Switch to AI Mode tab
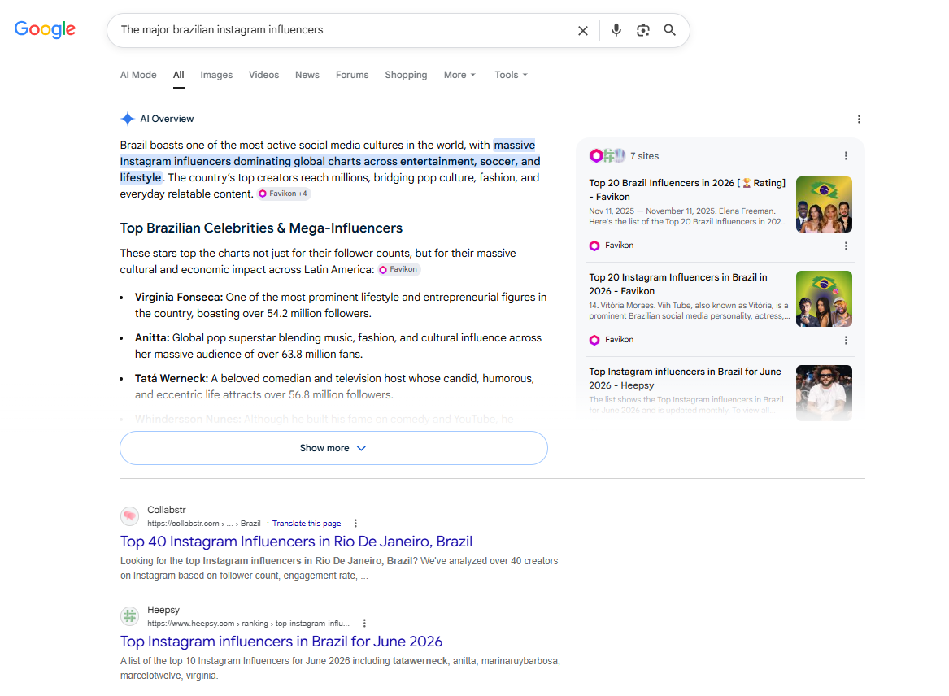The image size is (949, 696). [x=138, y=75]
